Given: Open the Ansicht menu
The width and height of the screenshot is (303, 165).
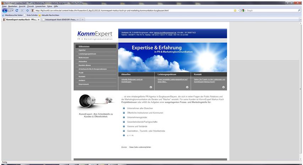Looking at the screenshot, I should 22,6.
